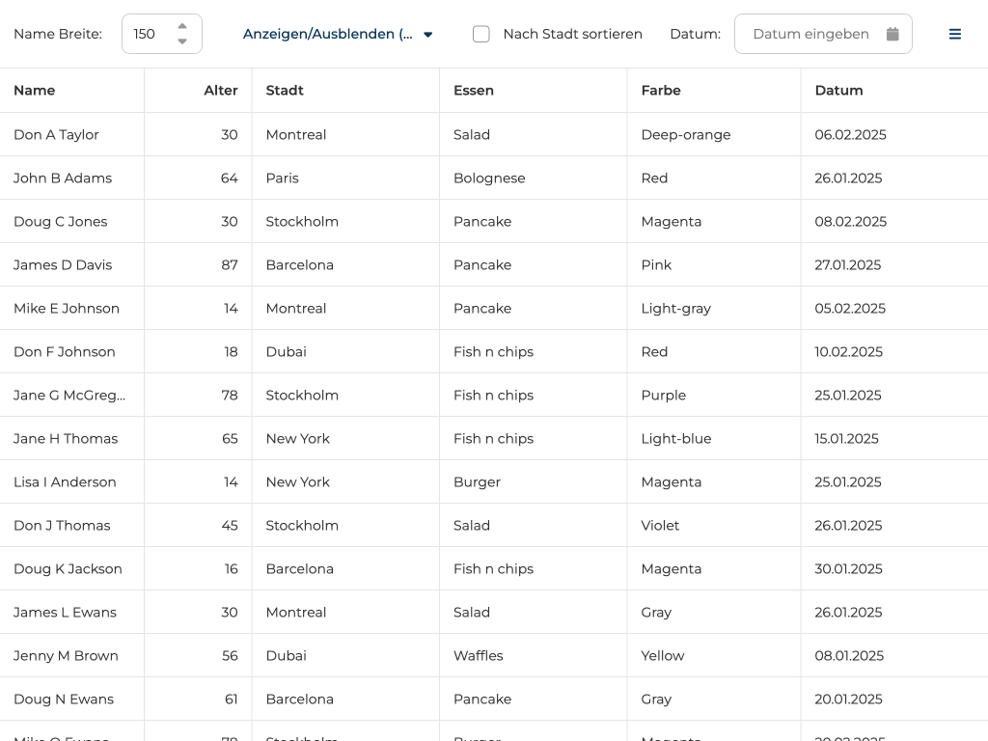Viewport: 988px width, 741px height.
Task: Select the Don A Taylor row
Action: 56,134
